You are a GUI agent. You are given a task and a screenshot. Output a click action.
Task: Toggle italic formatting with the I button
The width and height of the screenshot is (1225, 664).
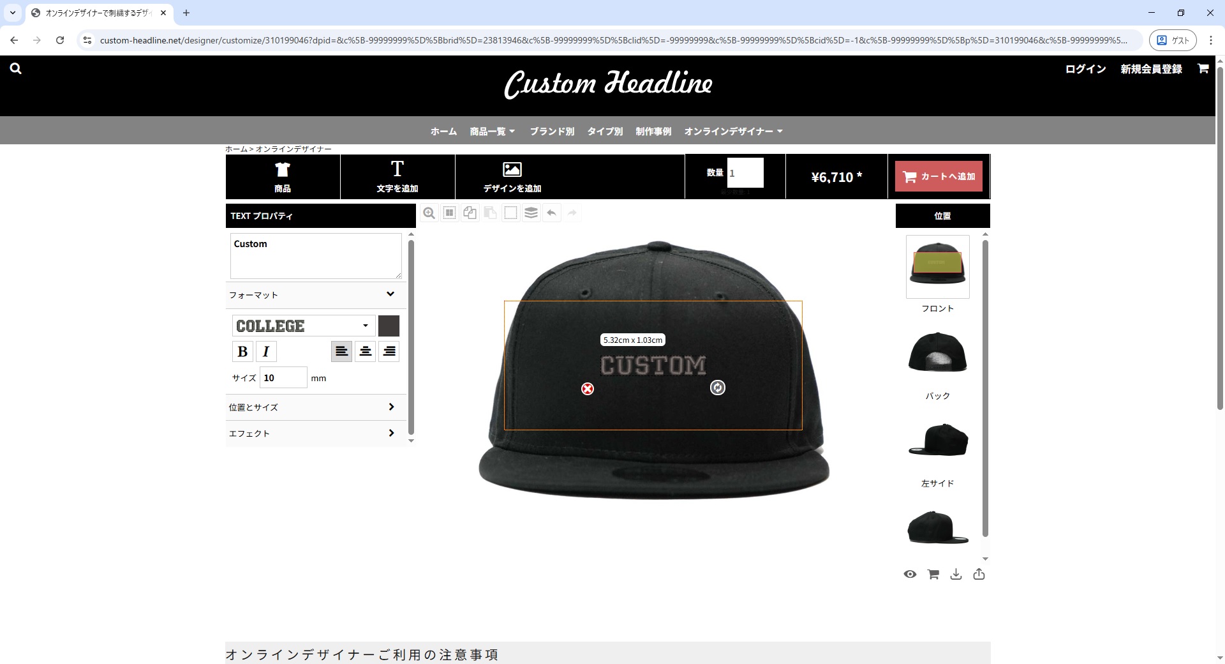pyautogui.click(x=266, y=352)
